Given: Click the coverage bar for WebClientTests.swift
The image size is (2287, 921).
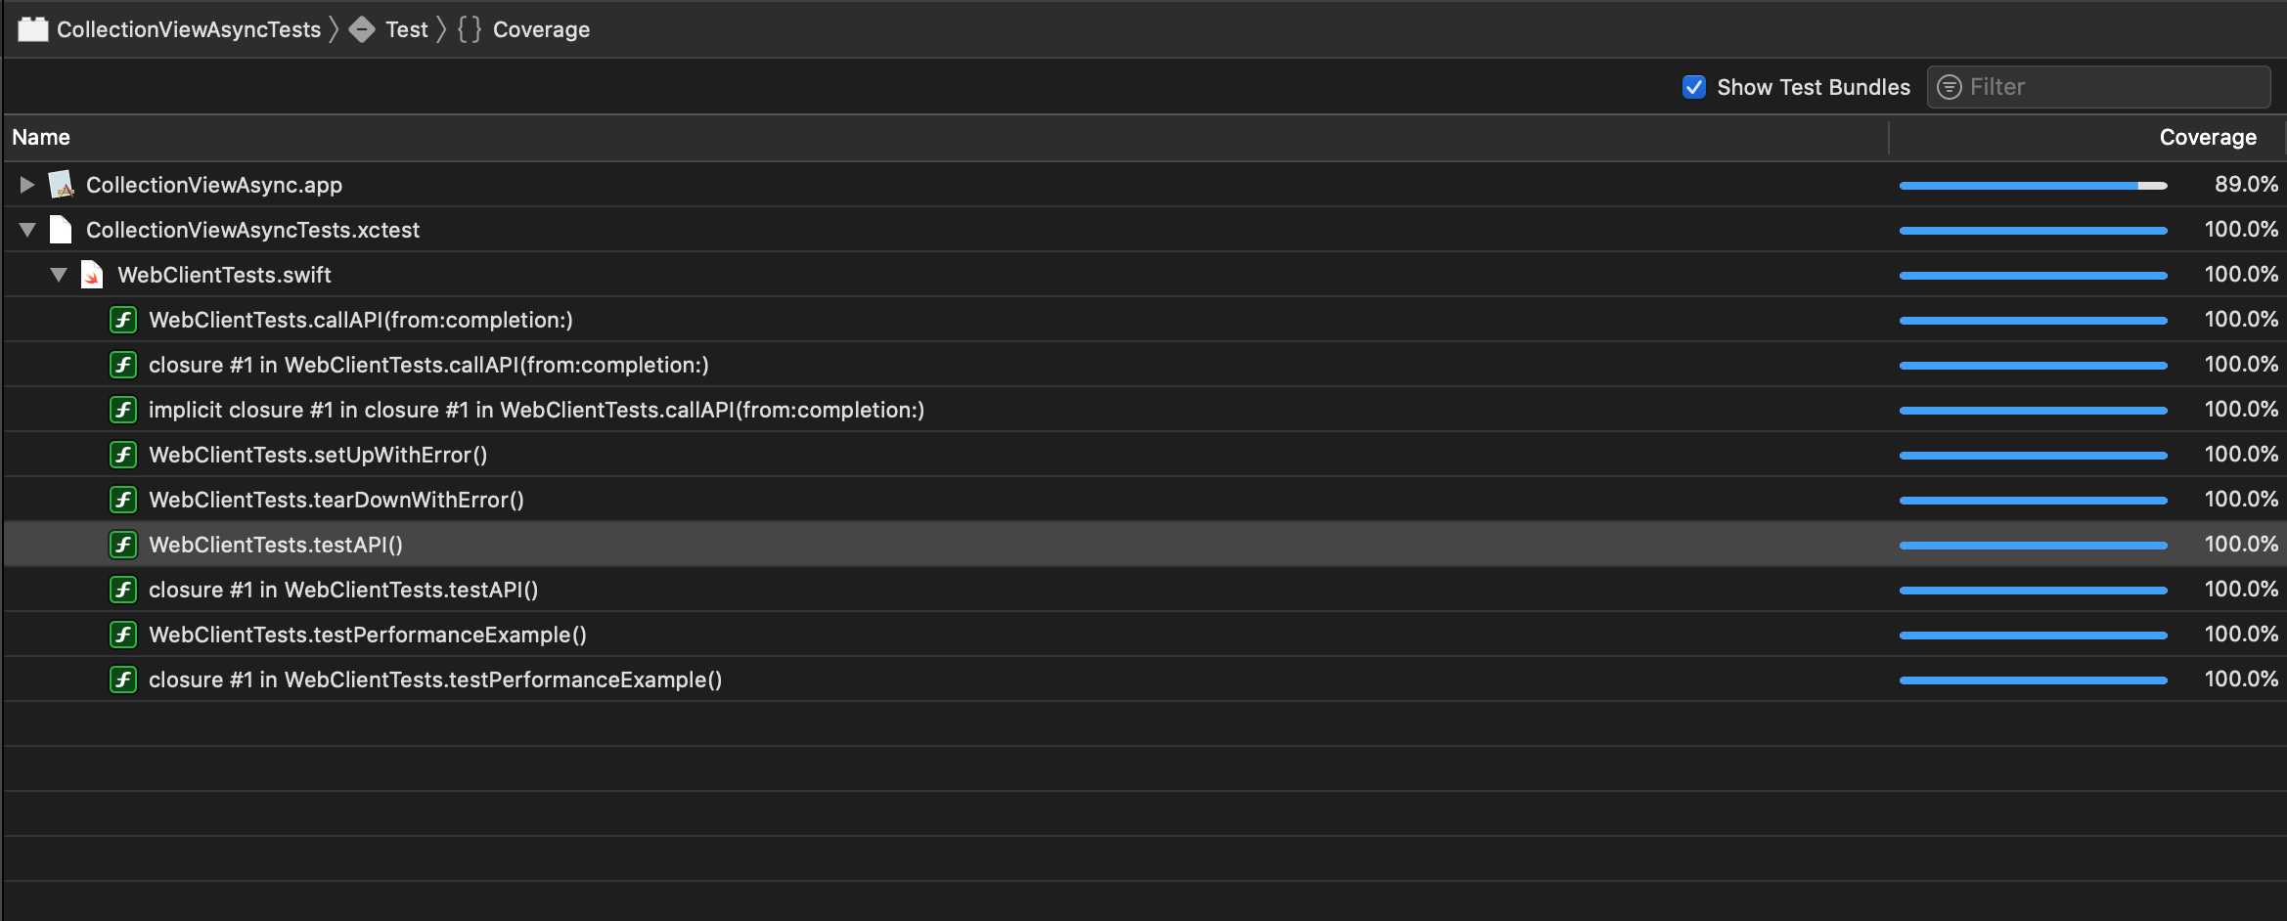Looking at the screenshot, I should [2033, 276].
